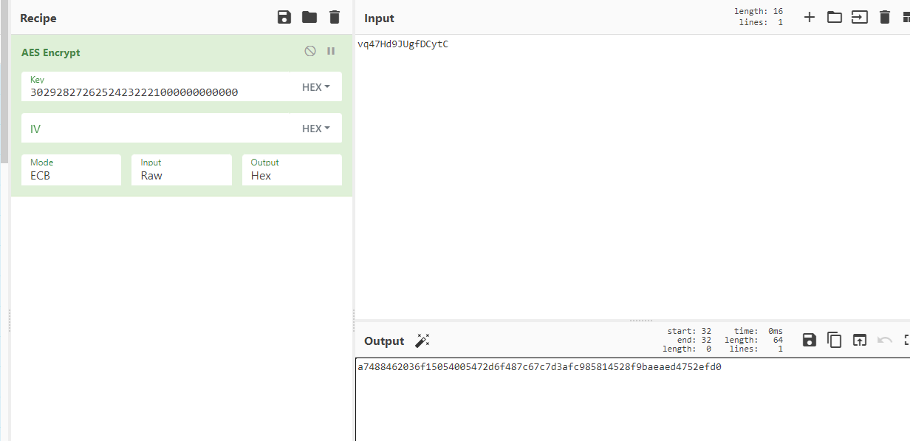Open the Mode ECB selector
Screen dimensions: 910x441
coord(71,170)
